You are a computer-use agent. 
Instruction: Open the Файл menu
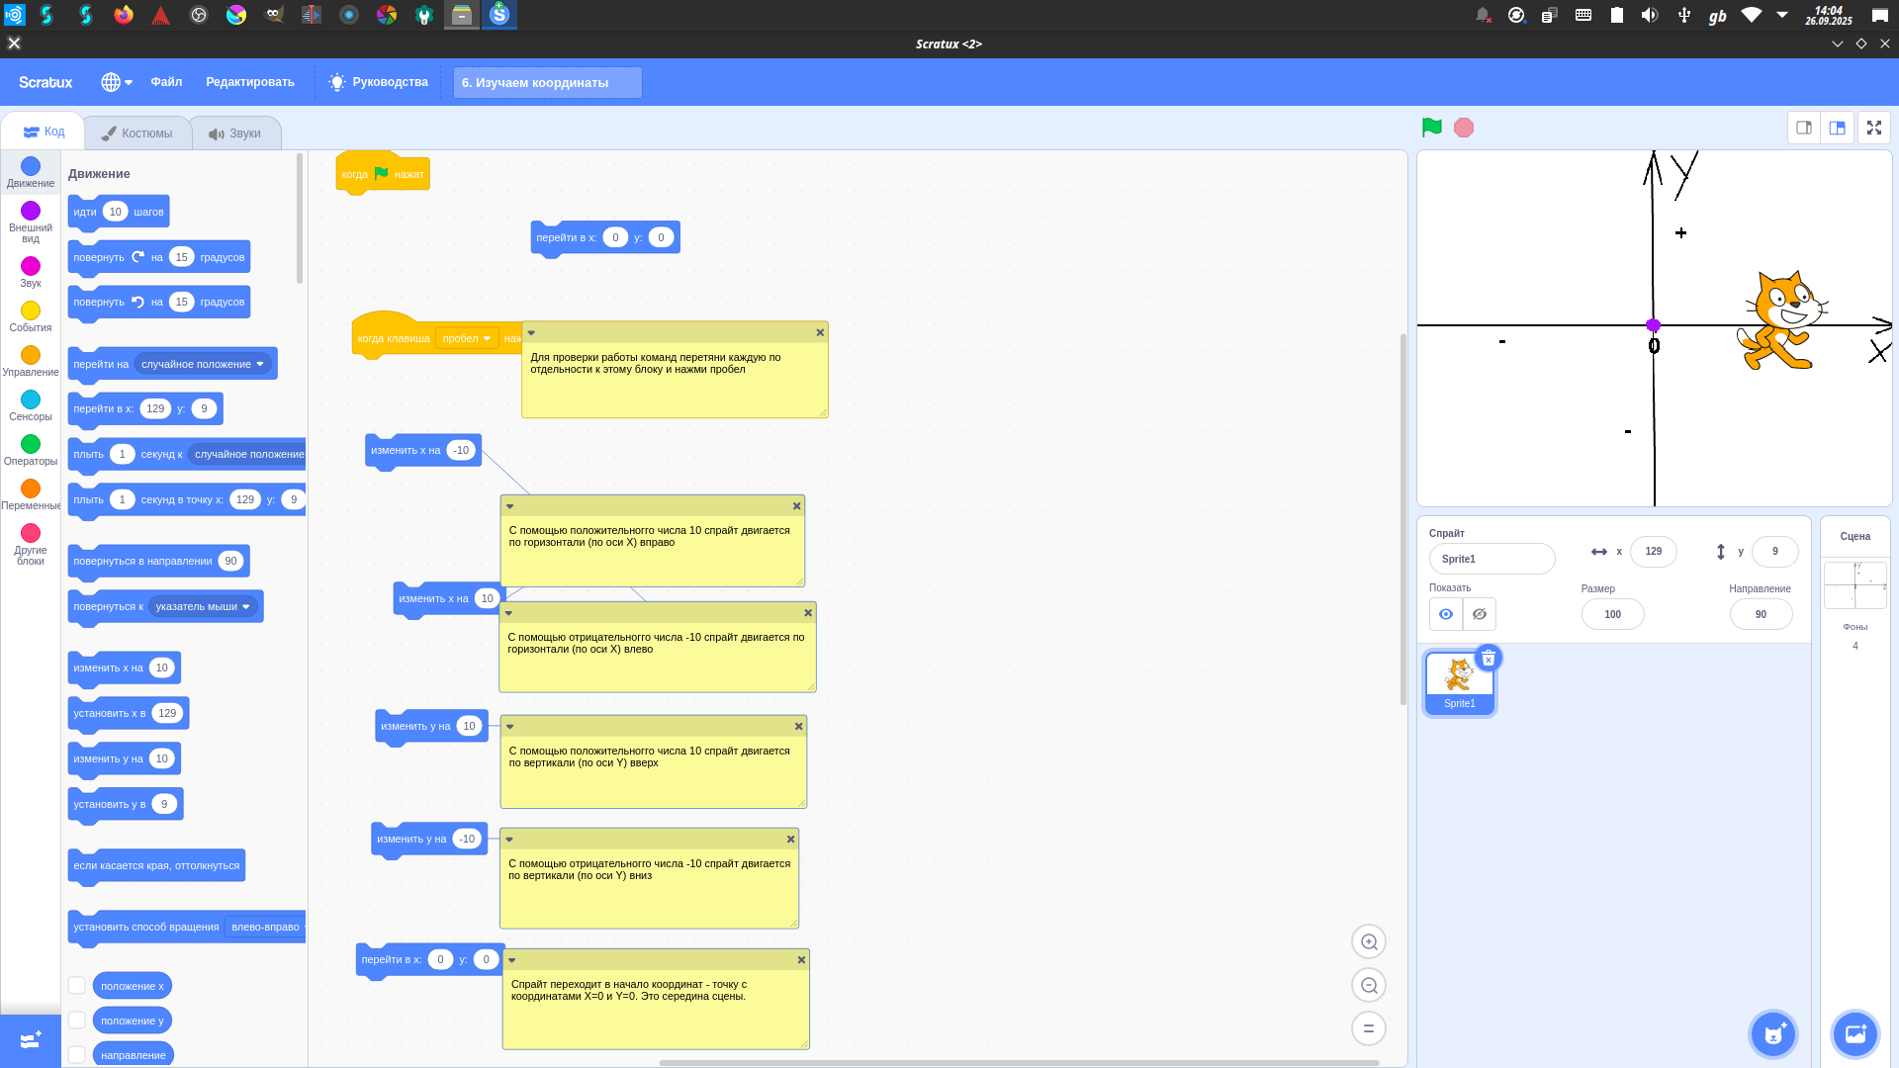(166, 82)
